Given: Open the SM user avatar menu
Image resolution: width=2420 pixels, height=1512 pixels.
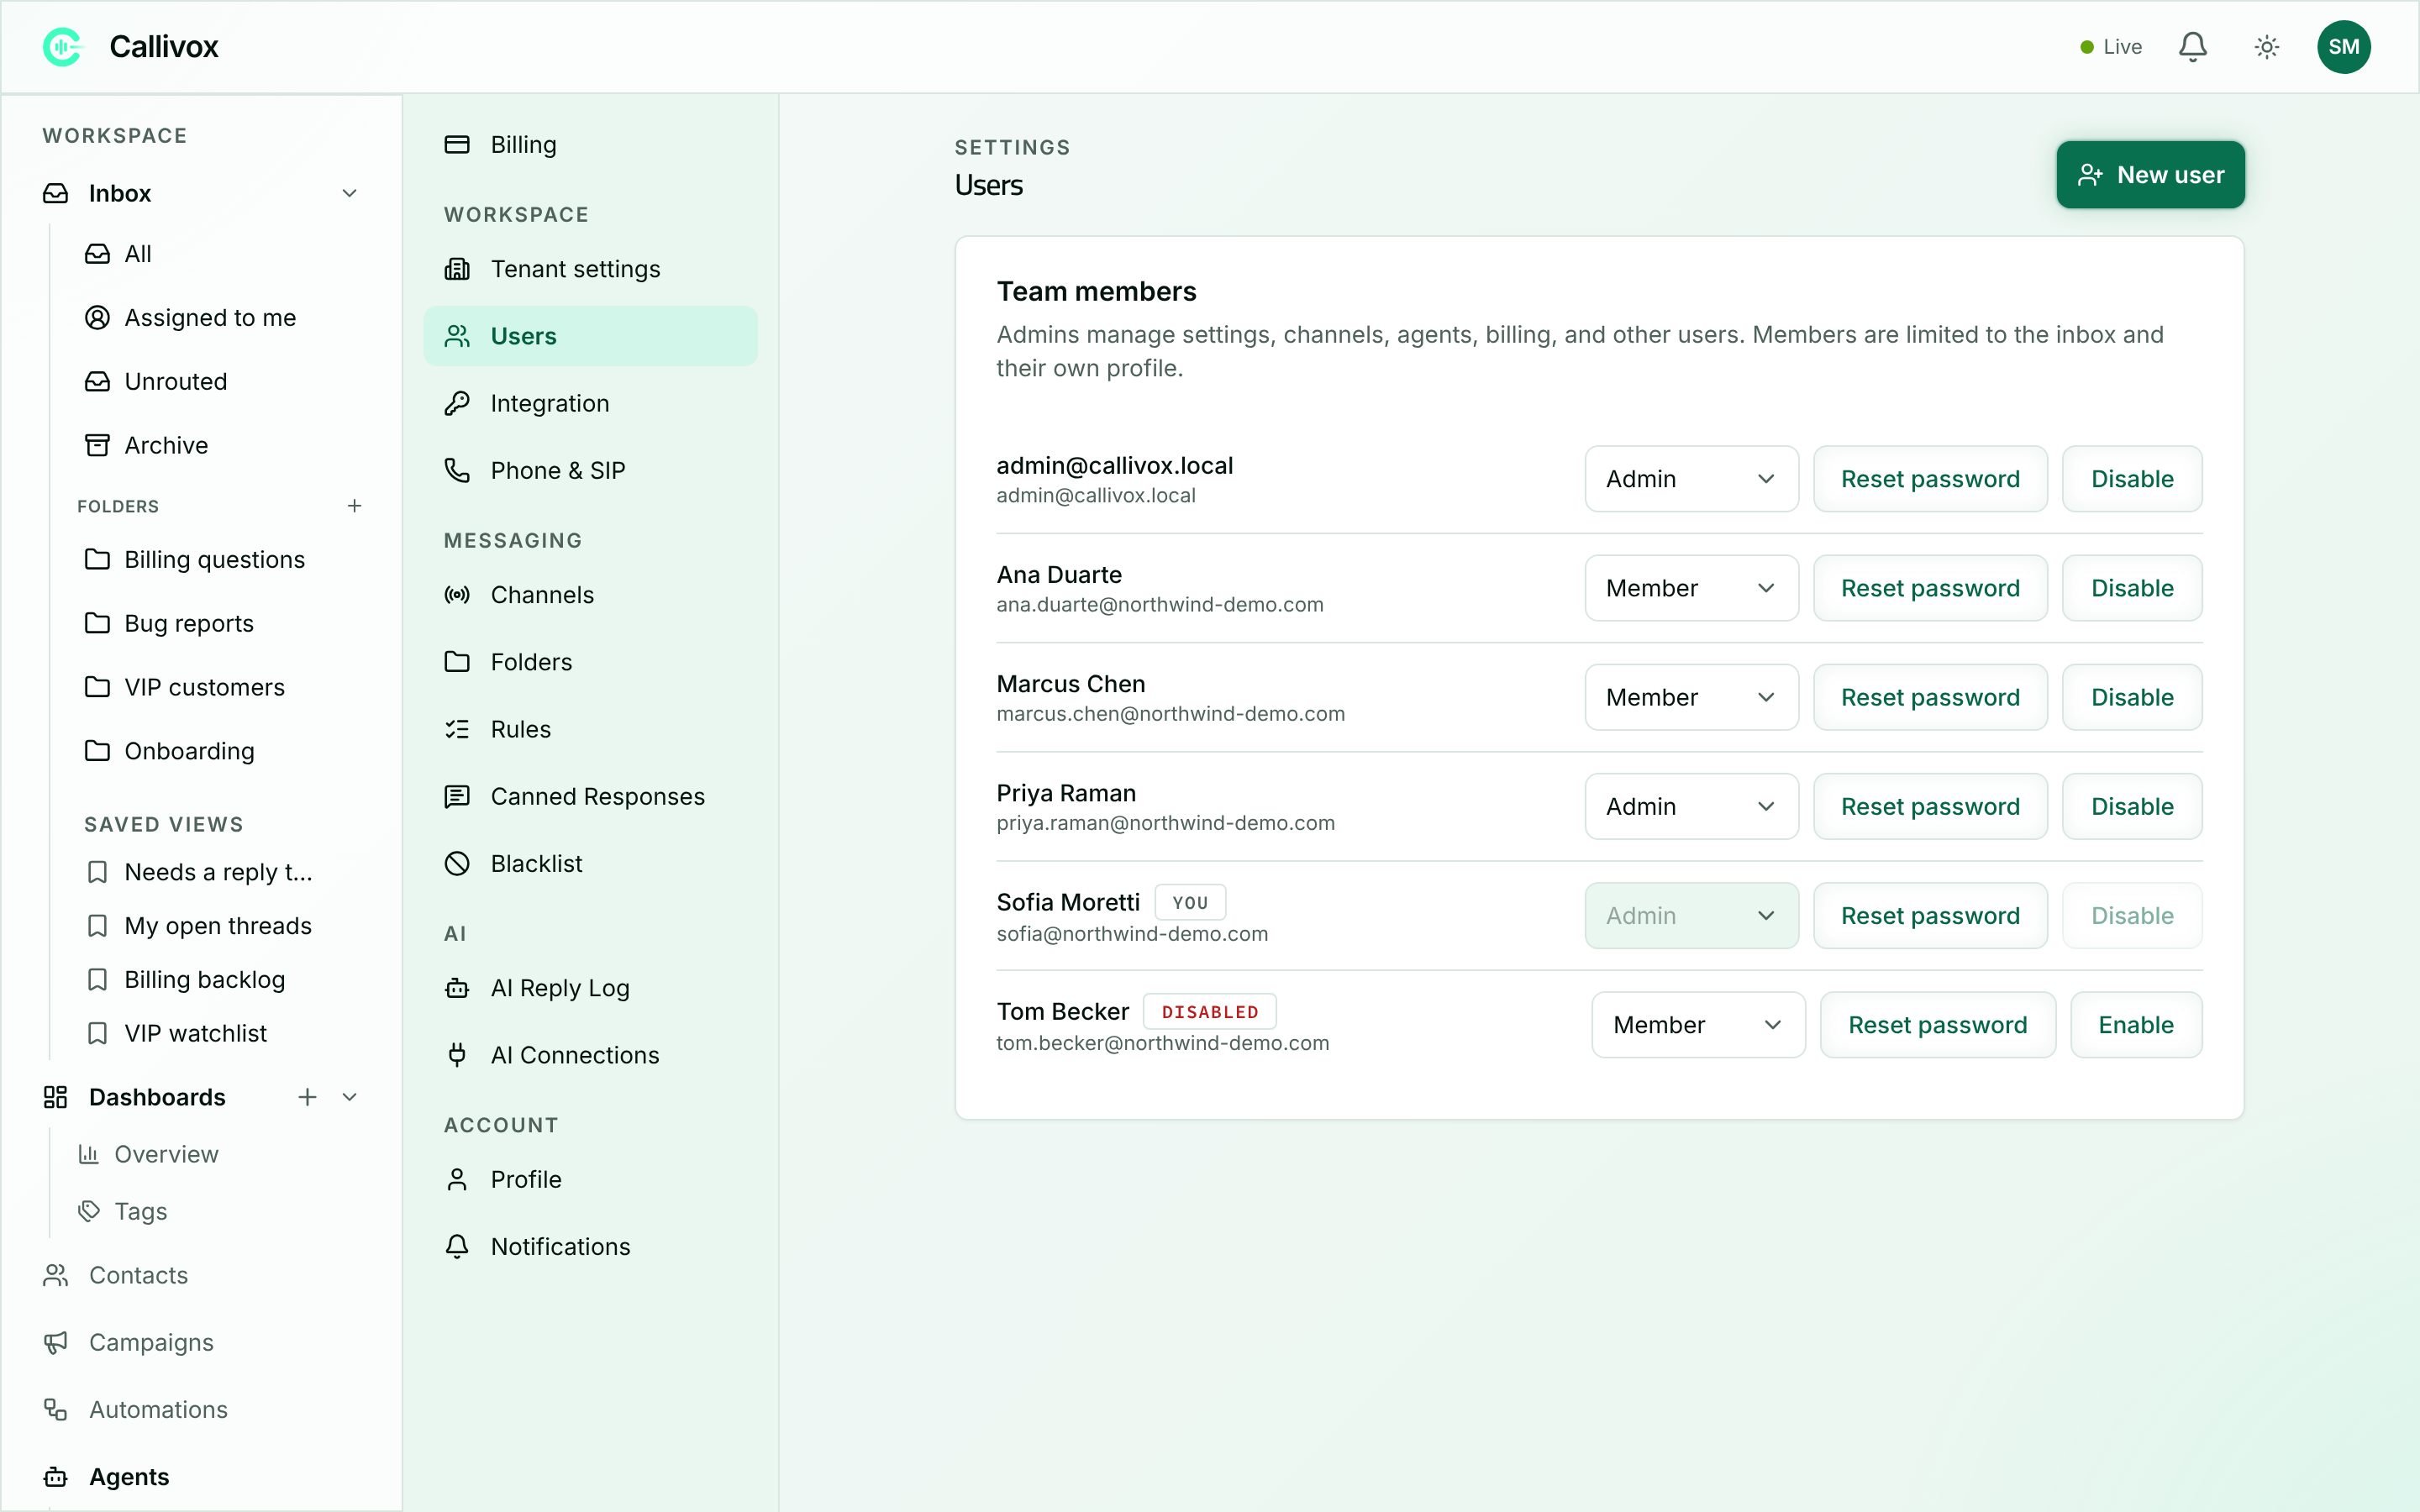Looking at the screenshot, I should pyautogui.click(x=2343, y=47).
